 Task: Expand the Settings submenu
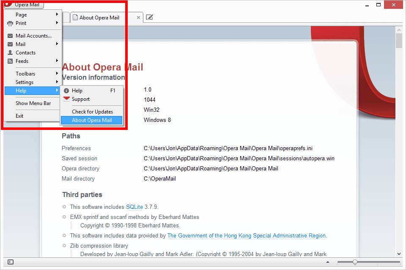click(33, 82)
